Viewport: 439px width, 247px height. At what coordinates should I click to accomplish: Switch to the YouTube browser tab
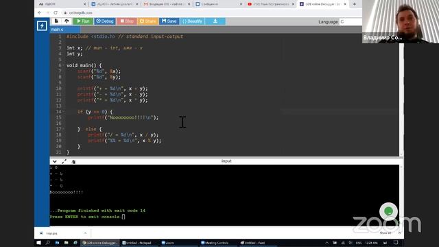[271, 4]
